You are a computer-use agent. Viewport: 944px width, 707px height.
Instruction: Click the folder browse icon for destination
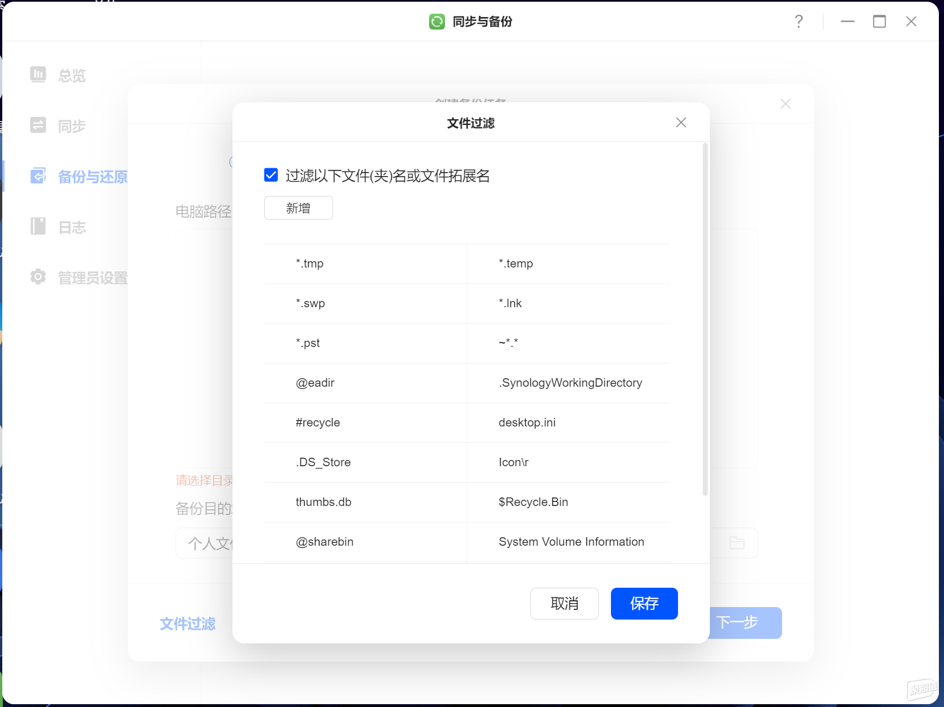click(x=737, y=543)
